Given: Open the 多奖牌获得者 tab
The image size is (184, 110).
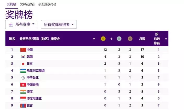Looking at the screenshot, I should click(47, 4).
